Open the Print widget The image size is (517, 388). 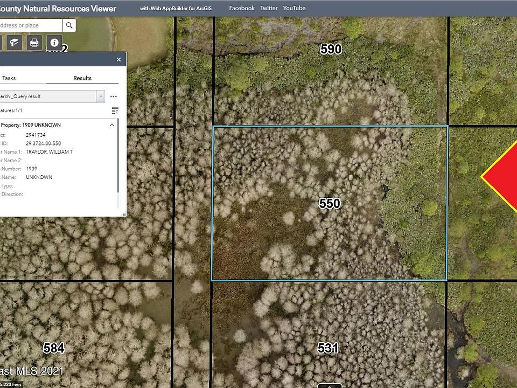click(34, 43)
